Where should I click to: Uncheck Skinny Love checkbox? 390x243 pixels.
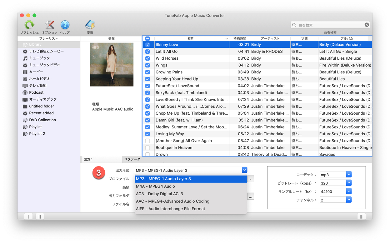pos(147,45)
